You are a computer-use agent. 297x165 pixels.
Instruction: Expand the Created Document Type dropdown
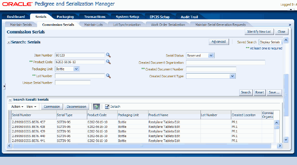pos(232,76)
